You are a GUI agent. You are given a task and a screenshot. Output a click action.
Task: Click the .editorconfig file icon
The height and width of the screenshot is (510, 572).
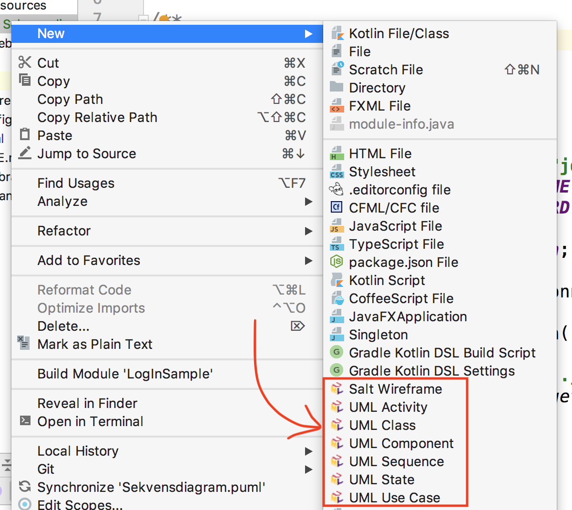337,190
